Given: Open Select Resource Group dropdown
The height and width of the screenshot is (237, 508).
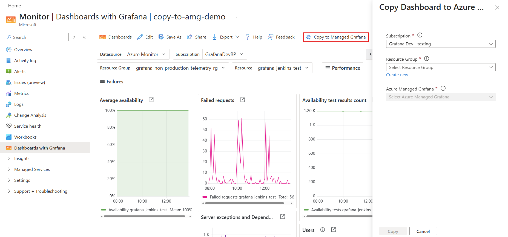Looking at the screenshot, I should (441, 67).
